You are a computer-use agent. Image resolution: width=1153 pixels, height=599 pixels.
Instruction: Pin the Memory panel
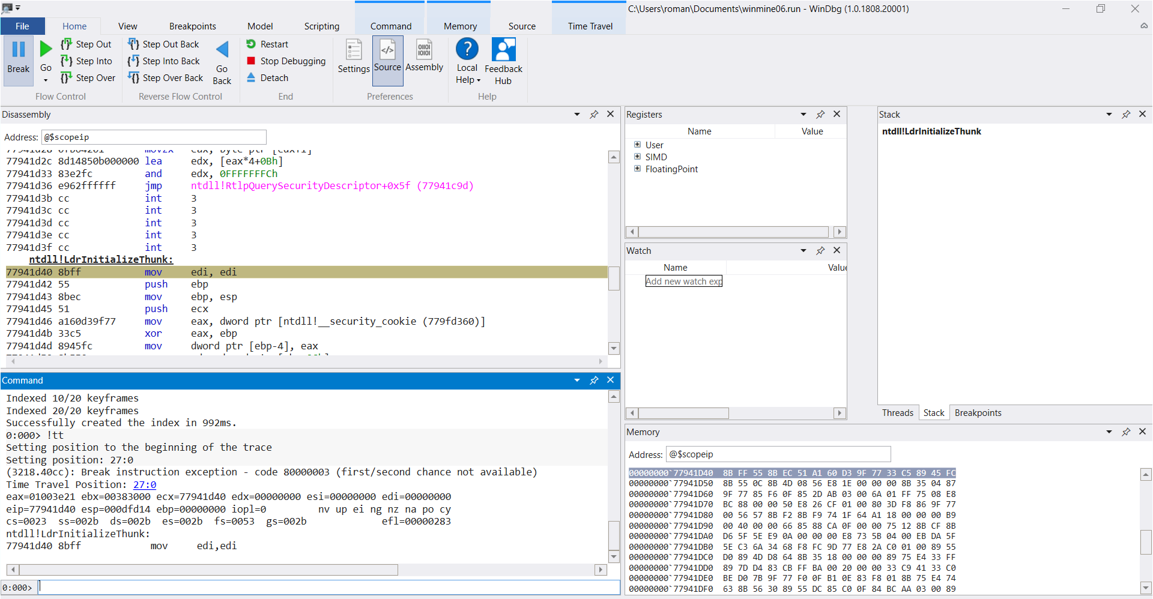pos(1126,432)
